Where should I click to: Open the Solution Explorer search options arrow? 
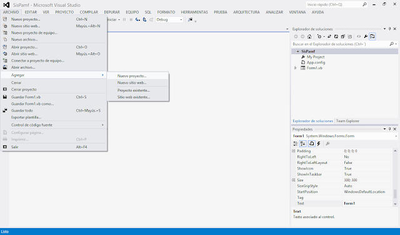396,44
